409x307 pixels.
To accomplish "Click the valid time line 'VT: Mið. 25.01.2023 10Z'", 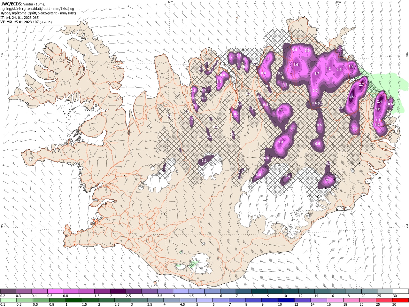I will (x=20, y=22).
